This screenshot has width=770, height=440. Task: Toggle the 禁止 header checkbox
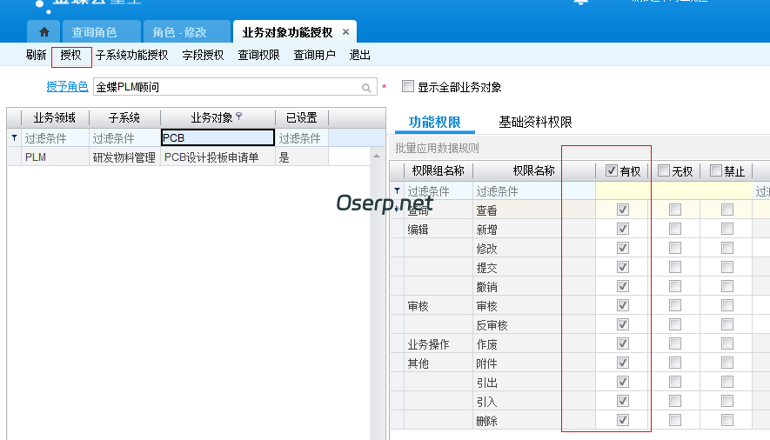point(715,170)
